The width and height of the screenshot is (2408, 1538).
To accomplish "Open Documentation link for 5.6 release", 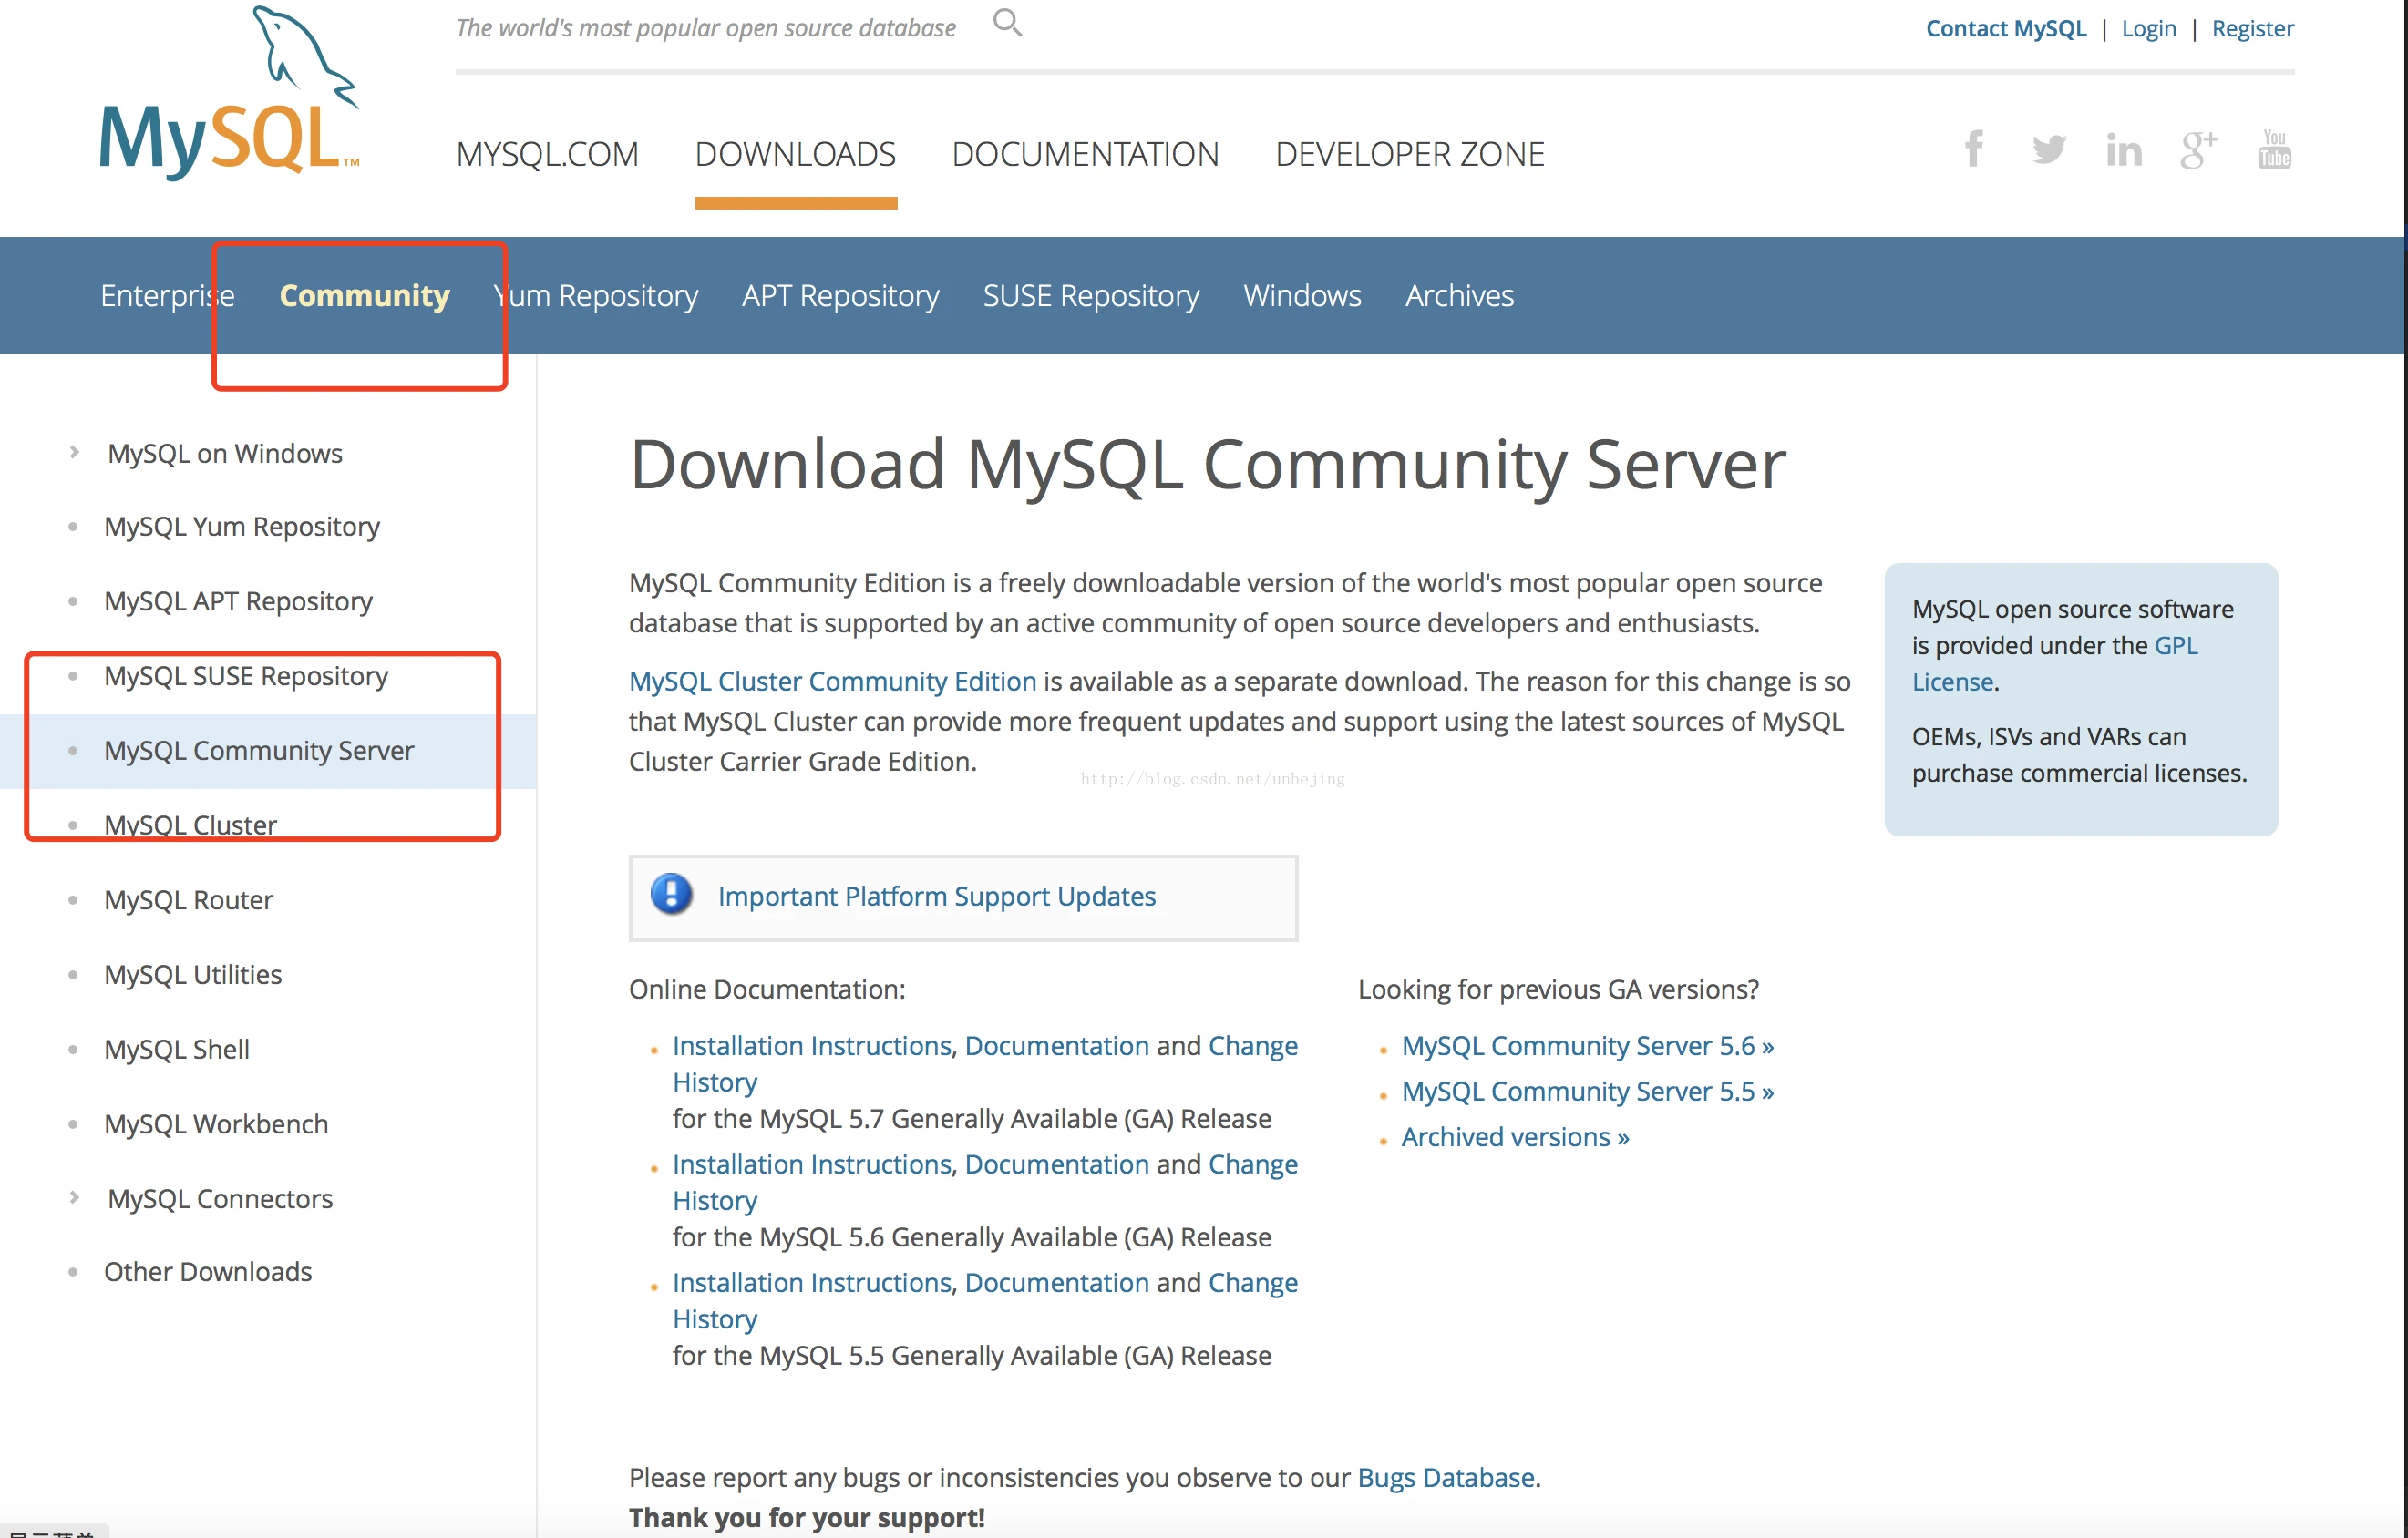I will 1057,1164.
